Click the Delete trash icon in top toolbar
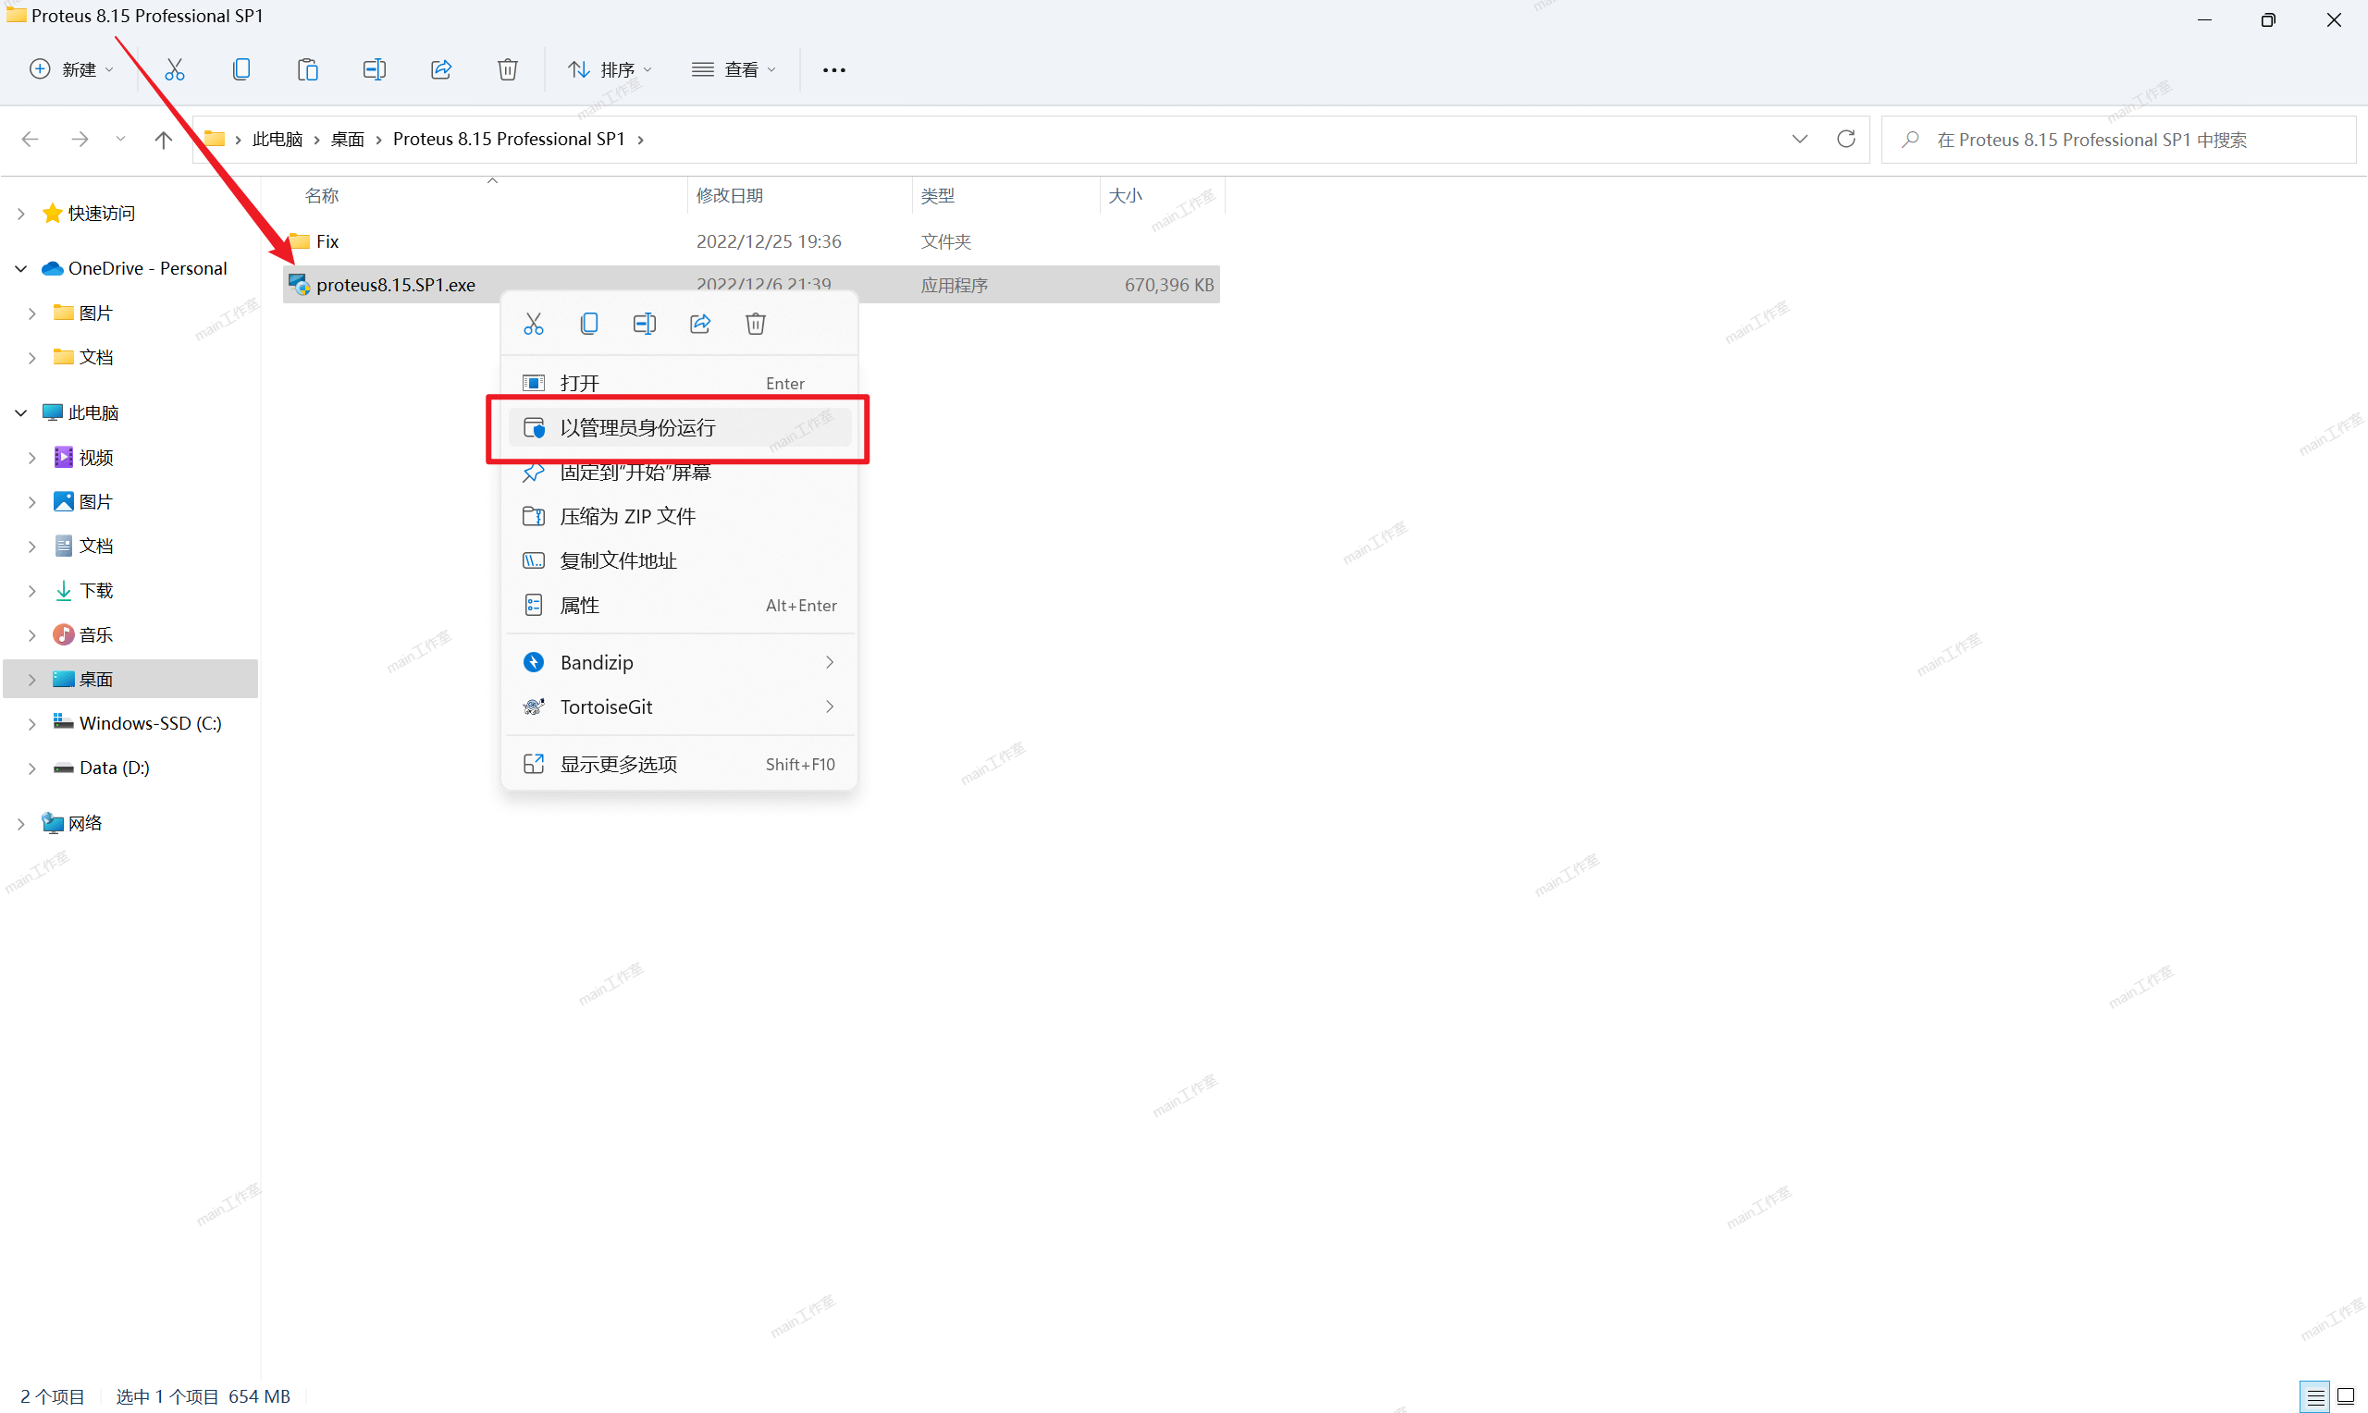 coord(508,69)
